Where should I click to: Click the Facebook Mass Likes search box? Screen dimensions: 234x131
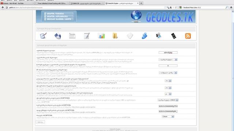204,7
